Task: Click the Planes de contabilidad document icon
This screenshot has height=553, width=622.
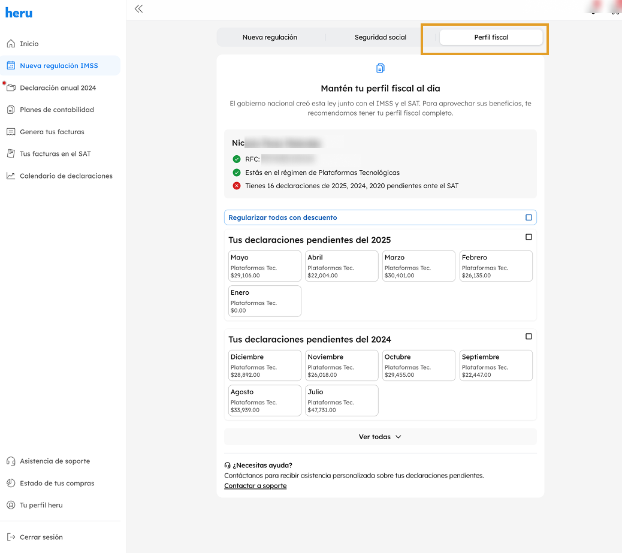Action: coord(11,110)
